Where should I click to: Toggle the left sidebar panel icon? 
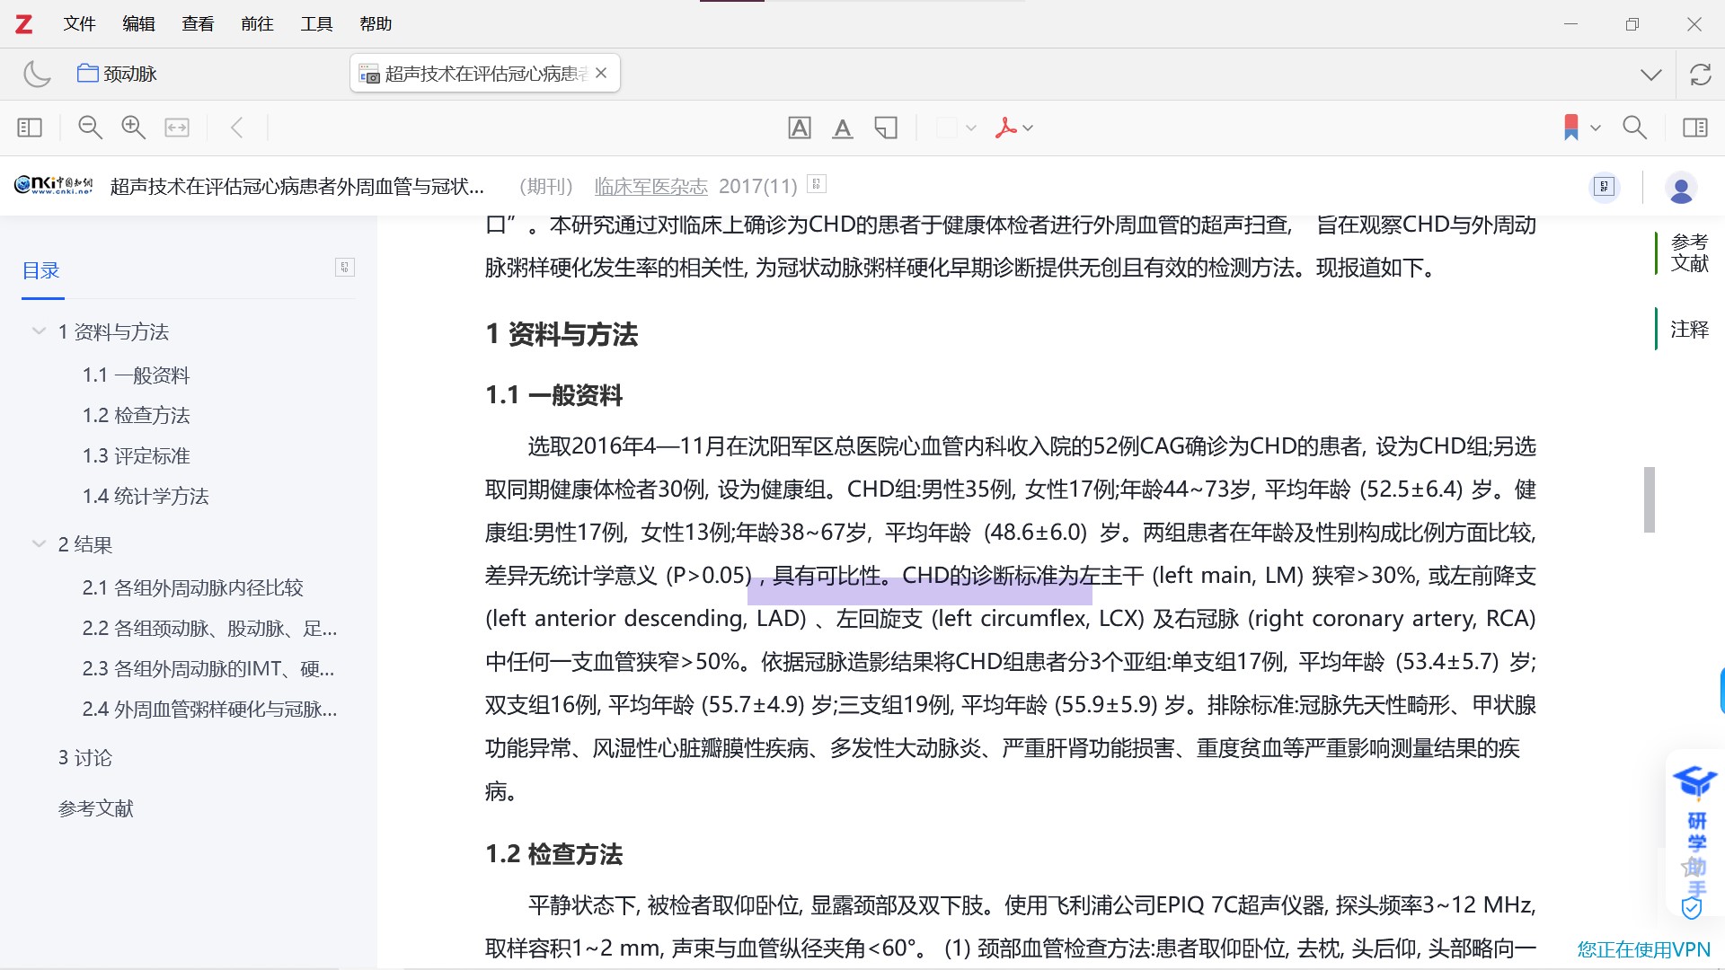tap(30, 128)
